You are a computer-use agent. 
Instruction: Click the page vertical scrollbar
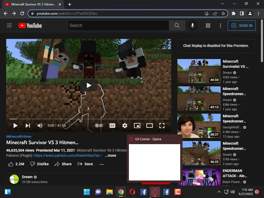pyautogui.click(x=262, y=41)
